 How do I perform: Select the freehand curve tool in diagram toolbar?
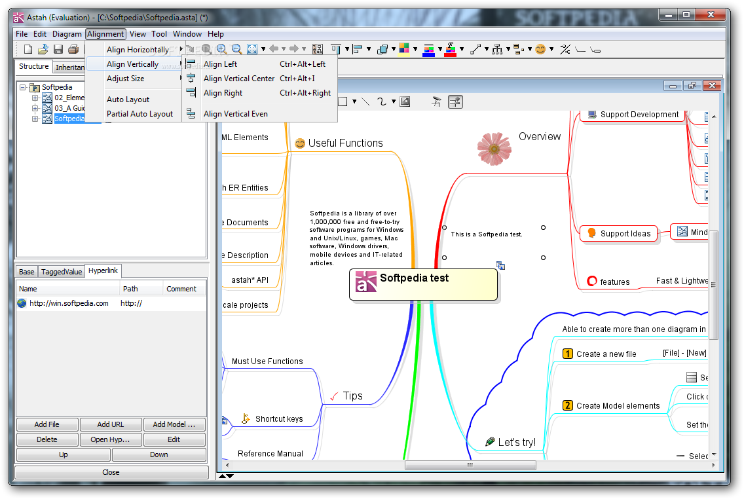tap(381, 102)
